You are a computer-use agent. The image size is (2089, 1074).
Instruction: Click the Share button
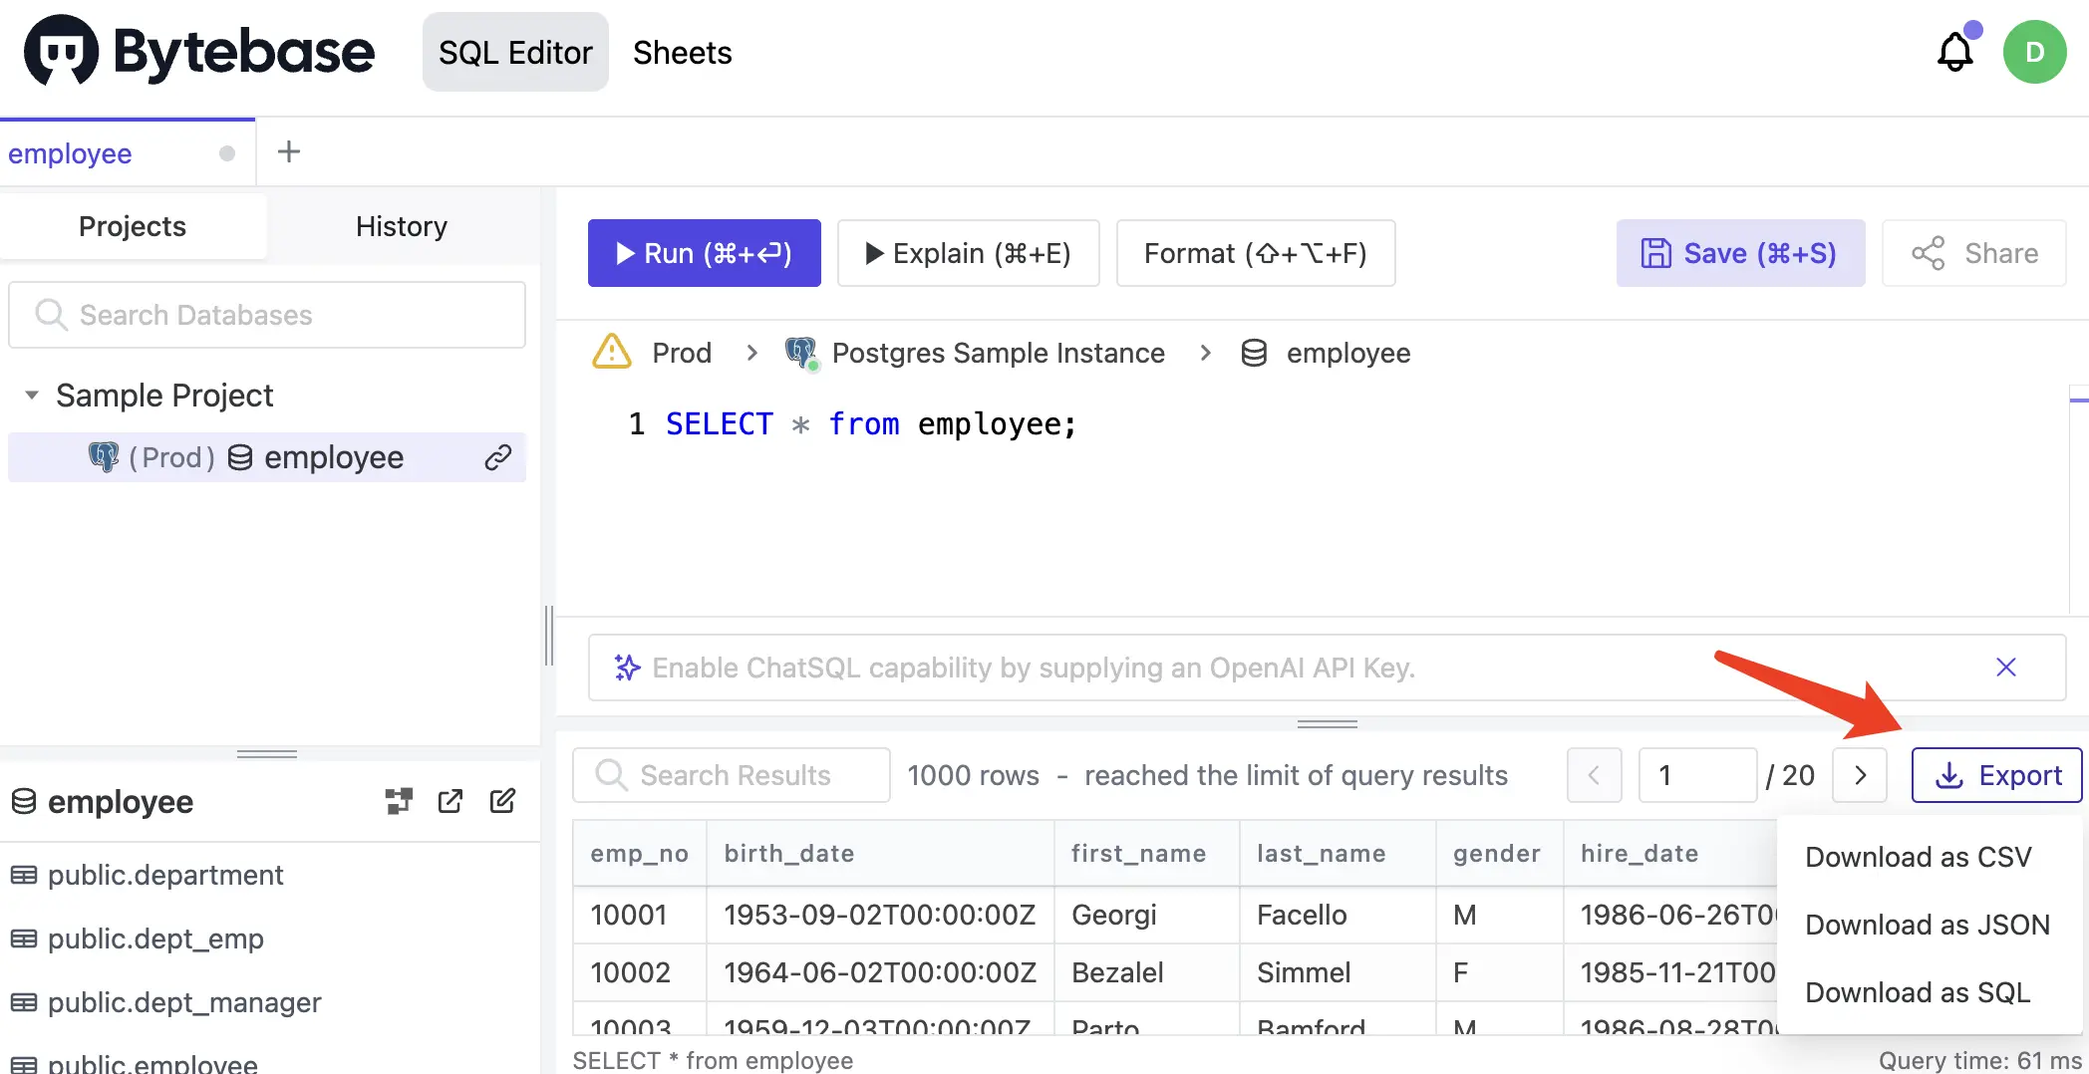[x=1973, y=253]
